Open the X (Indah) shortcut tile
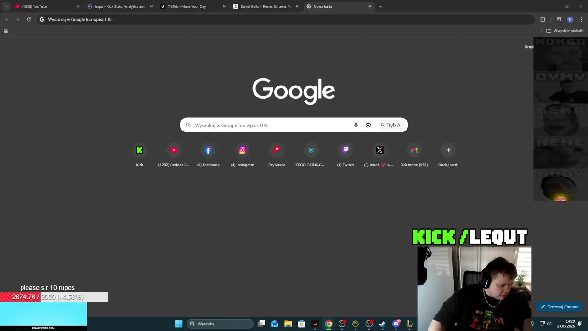 pyautogui.click(x=379, y=155)
